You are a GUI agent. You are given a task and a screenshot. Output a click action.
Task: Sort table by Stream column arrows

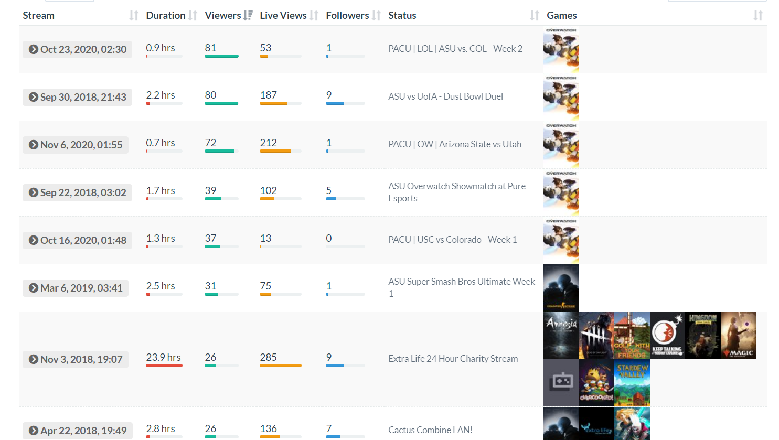[x=134, y=16]
